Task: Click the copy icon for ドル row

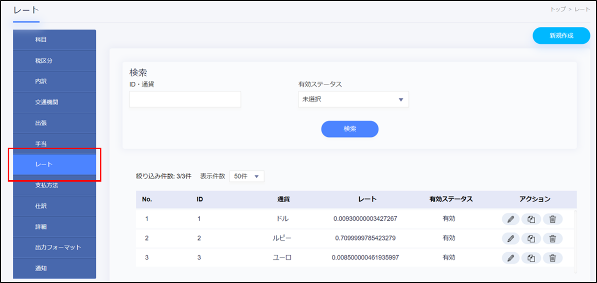Action: coord(532,219)
